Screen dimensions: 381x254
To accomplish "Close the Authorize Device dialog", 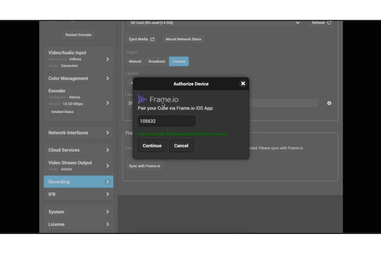I will tap(243, 84).
